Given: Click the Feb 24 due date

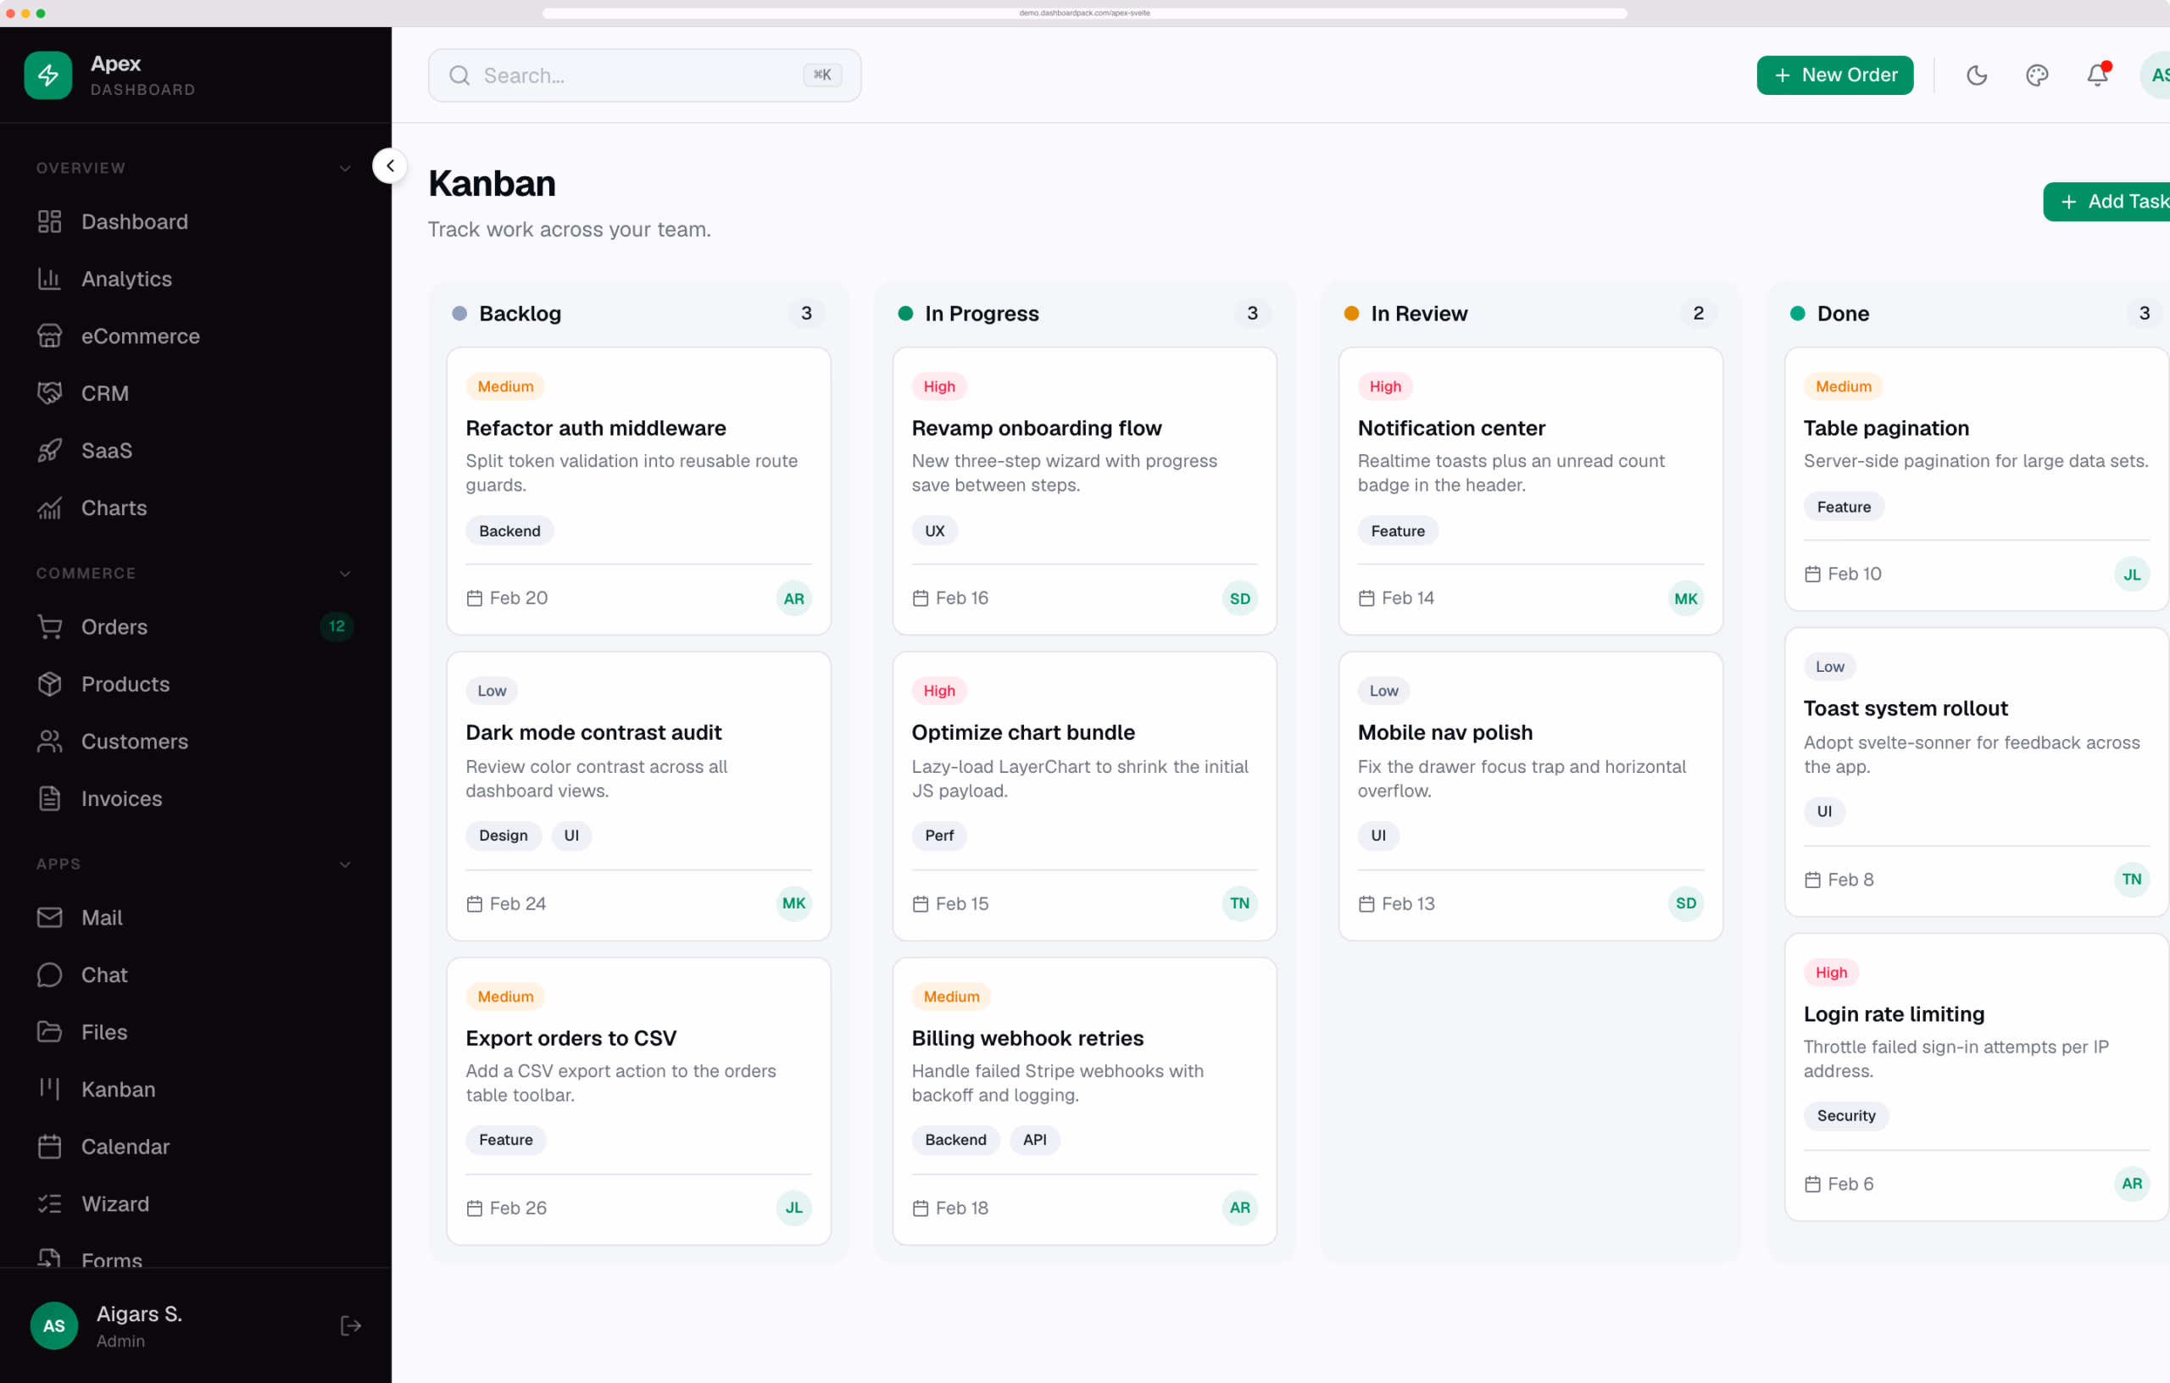Looking at the screenshot, I should pyautogui.click(x=505, y=903).
